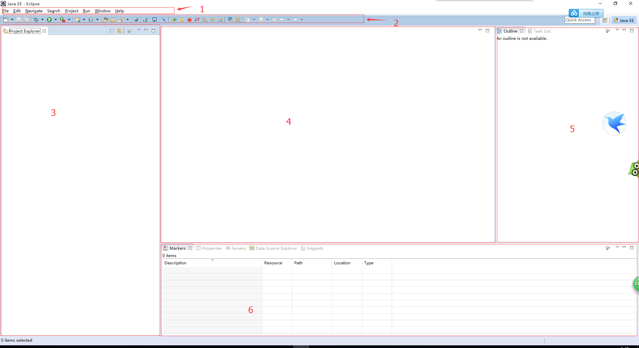
Task: Expand the New file dropdown arrow
Action: [12, 20]
